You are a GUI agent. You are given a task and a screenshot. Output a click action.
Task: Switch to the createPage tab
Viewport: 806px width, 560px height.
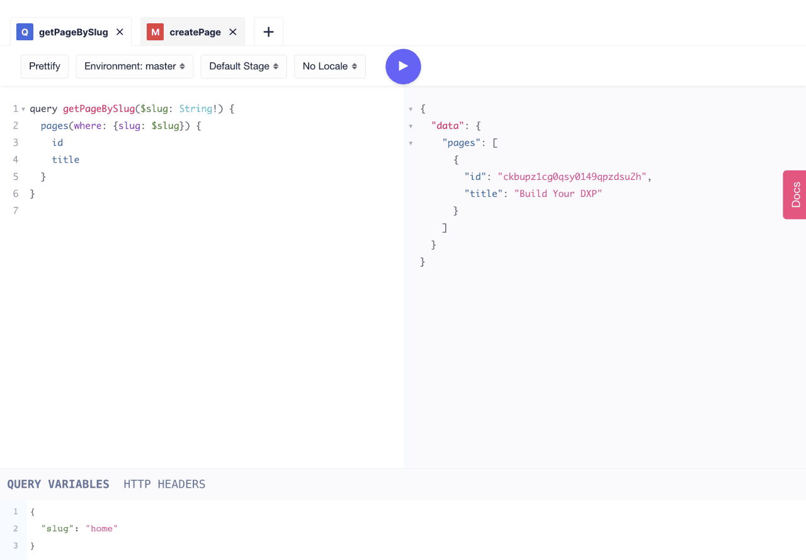195,32
